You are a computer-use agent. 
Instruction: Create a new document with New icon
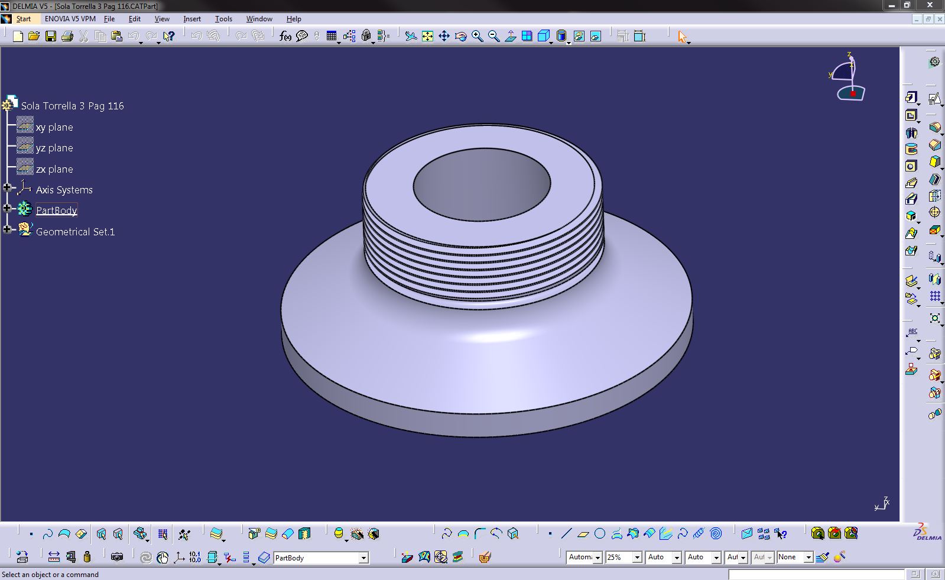click(18, 37)
